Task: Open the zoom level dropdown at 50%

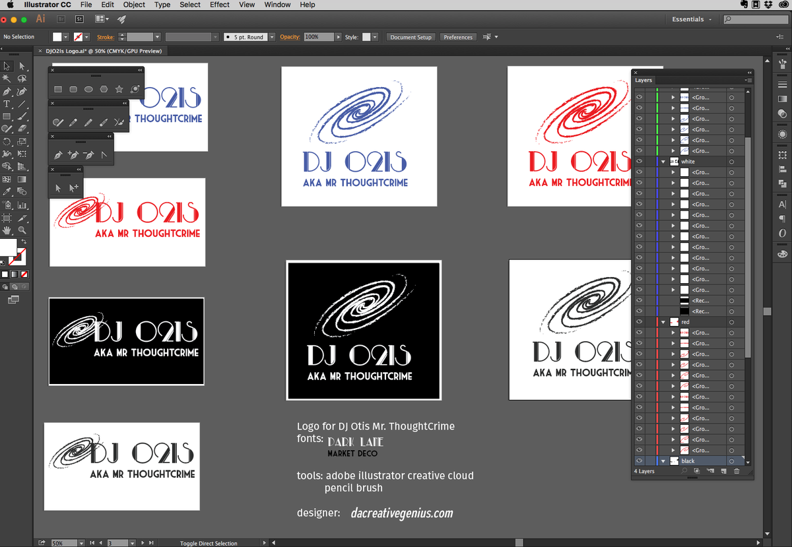Action: 82,543
